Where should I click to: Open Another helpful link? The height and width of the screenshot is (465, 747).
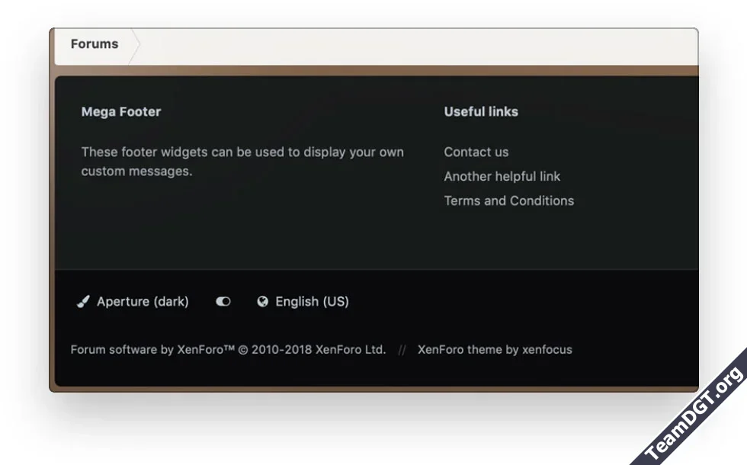[502, 177]
